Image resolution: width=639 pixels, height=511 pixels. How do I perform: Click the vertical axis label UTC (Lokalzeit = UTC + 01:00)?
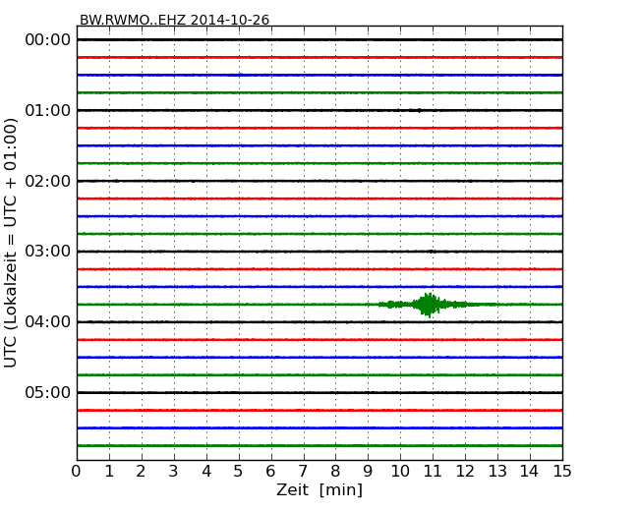pyautogui.click(x=11, y=243)
